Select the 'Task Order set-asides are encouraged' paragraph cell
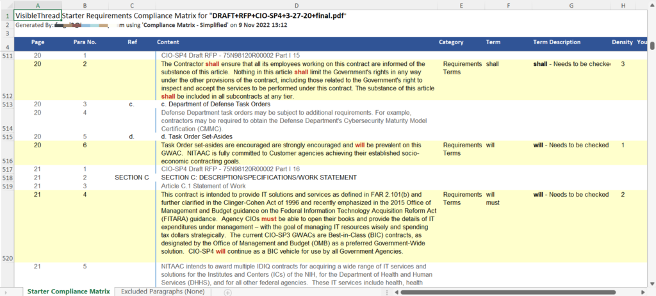656x296 pixels. pyautogui.click(x=297, y=153)
